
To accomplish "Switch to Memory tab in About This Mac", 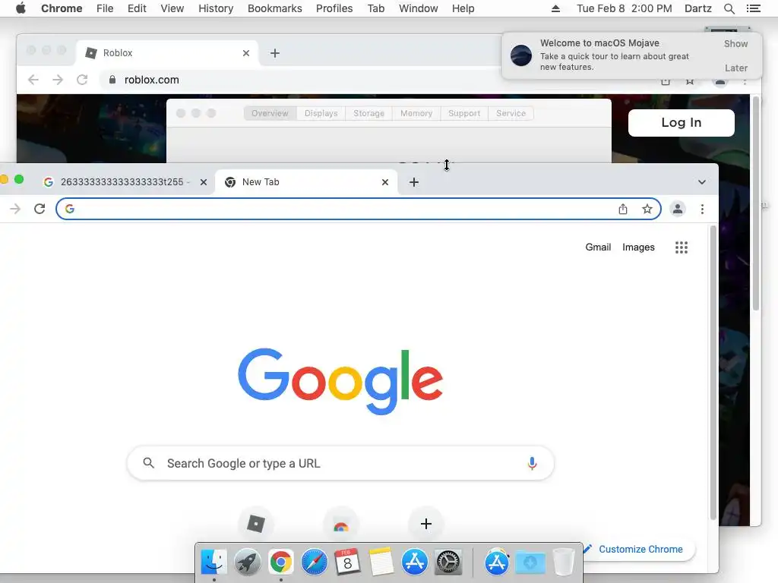I will pyautogui.click(x=416, y=114).
